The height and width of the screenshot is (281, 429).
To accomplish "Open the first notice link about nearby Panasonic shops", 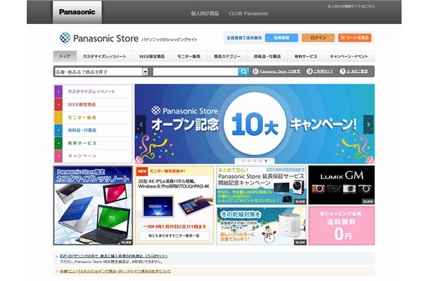I will click(114, 256).
